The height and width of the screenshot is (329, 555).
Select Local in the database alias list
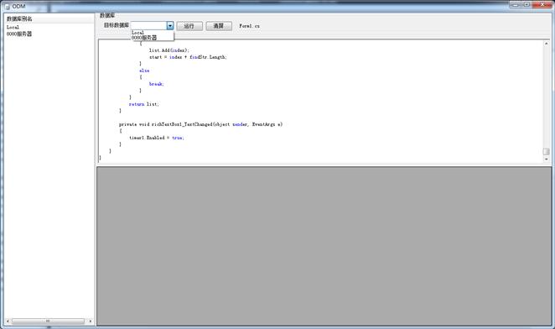13,28
